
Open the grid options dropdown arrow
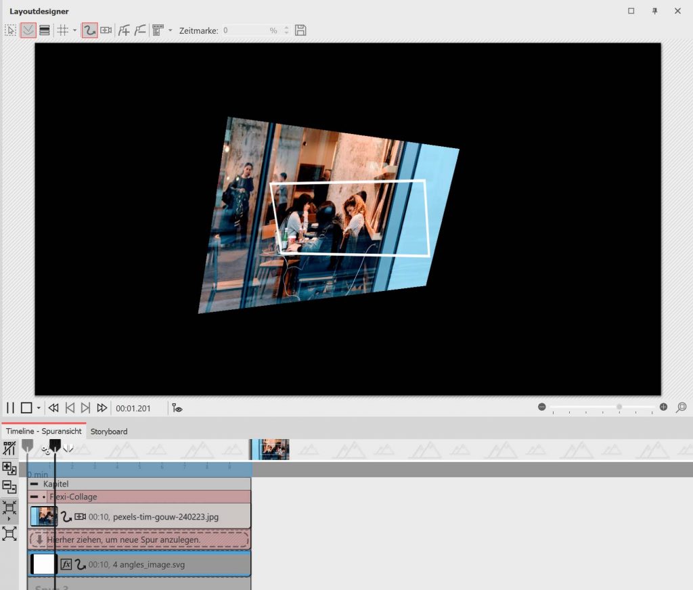pos(75,30)
